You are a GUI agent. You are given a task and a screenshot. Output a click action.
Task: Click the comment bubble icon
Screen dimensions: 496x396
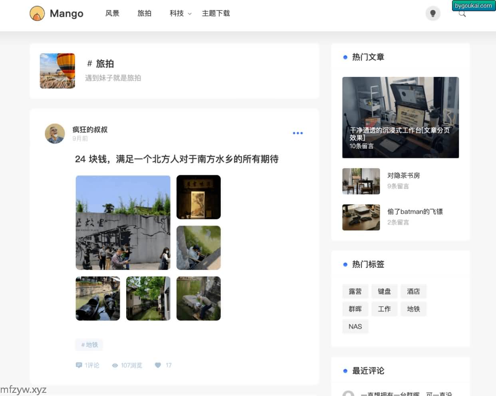79,365
